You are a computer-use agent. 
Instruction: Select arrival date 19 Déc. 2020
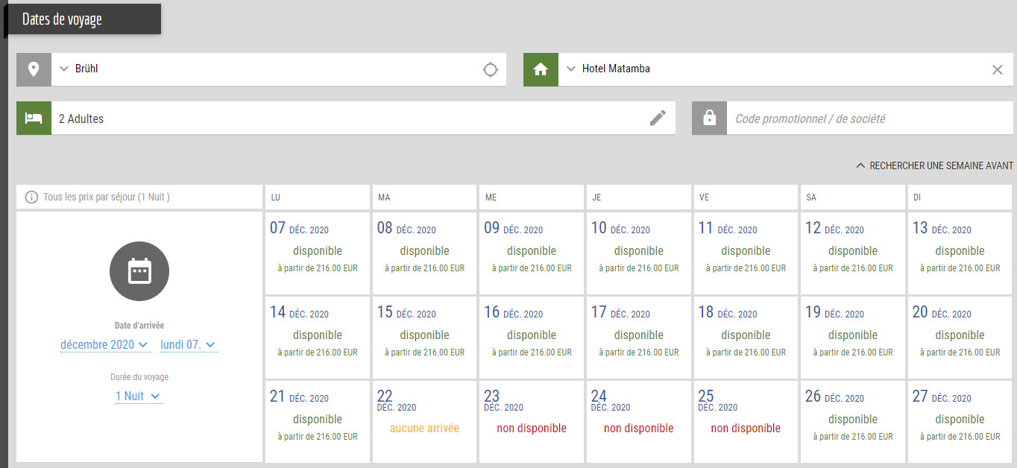[853, 338]
